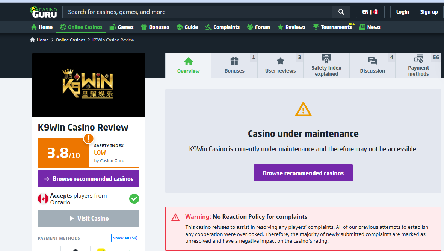Open the Safety Index explained tab
This screenshot has height=251, width=444.
(x=326, y=65)
